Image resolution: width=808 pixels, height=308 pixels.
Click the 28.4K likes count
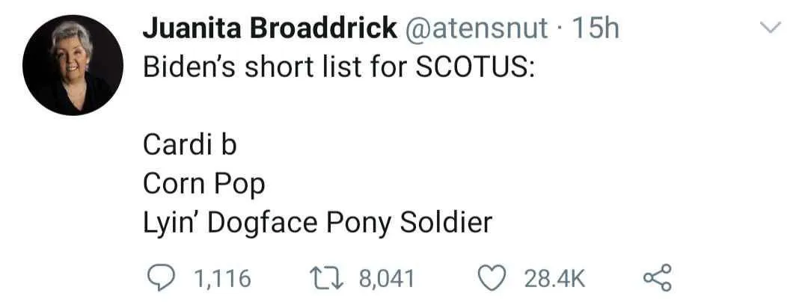click(554, 279)
